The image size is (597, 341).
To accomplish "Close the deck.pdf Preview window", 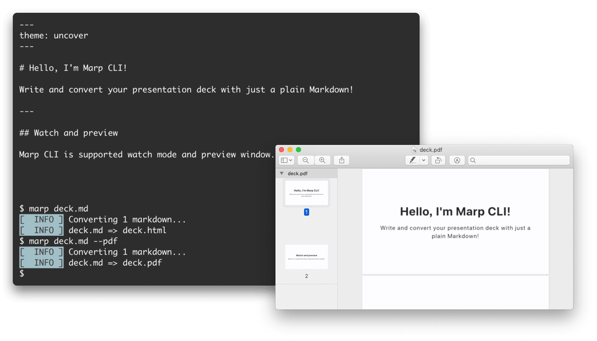I will pyautogui.click(x=281, y=150).
